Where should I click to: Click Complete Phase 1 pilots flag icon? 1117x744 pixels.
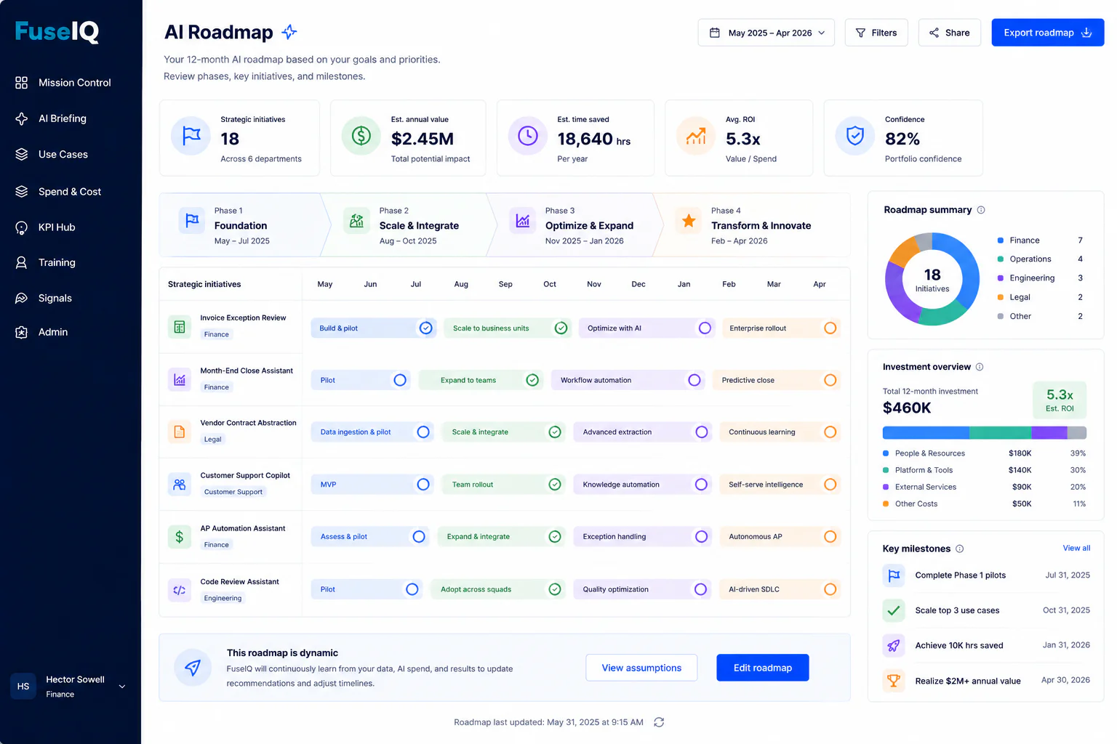(x=894, y=575)
